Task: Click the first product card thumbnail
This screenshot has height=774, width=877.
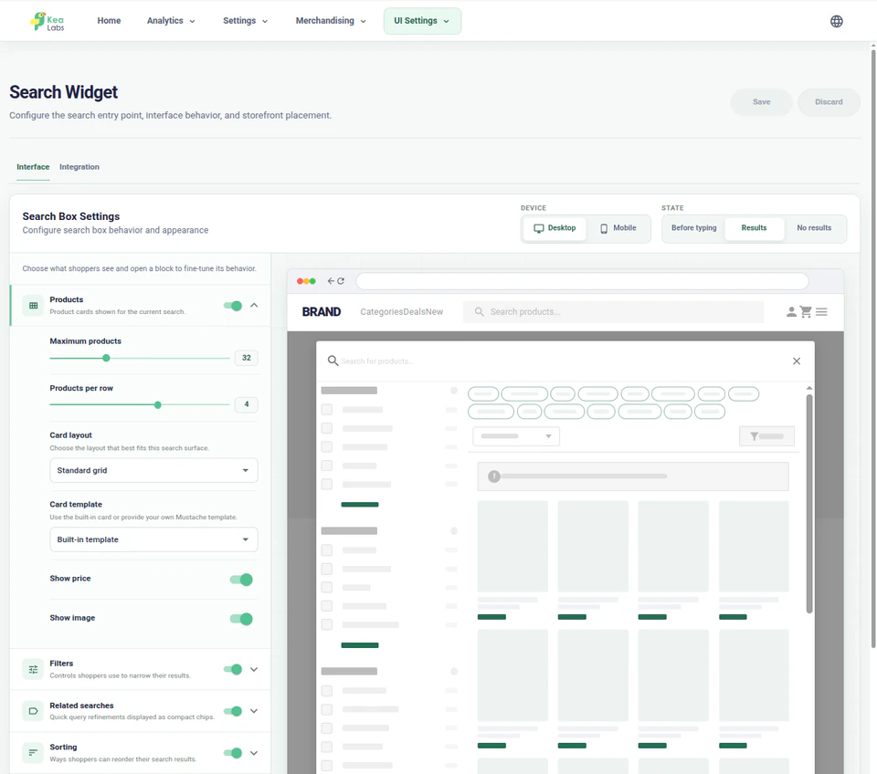Action: coord(512,547)
